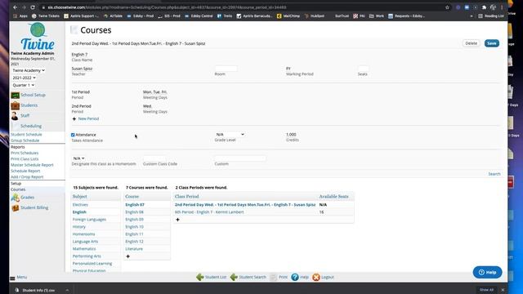This screenshot has height=294, width=523.
Task: Click the Custom Class Code field
Action: pos(154,158)
